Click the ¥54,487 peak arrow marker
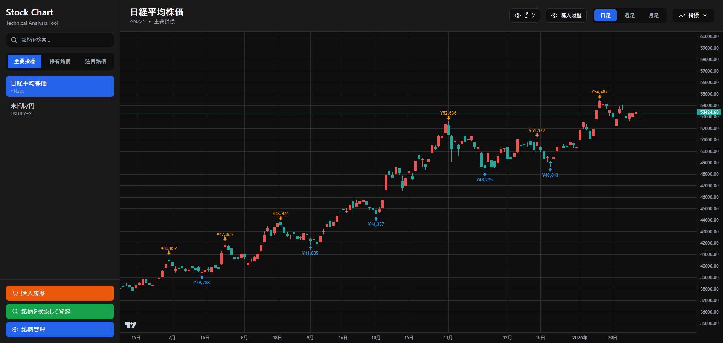 point(599,97)
